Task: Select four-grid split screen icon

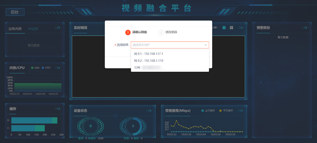Action: [231, 28]
